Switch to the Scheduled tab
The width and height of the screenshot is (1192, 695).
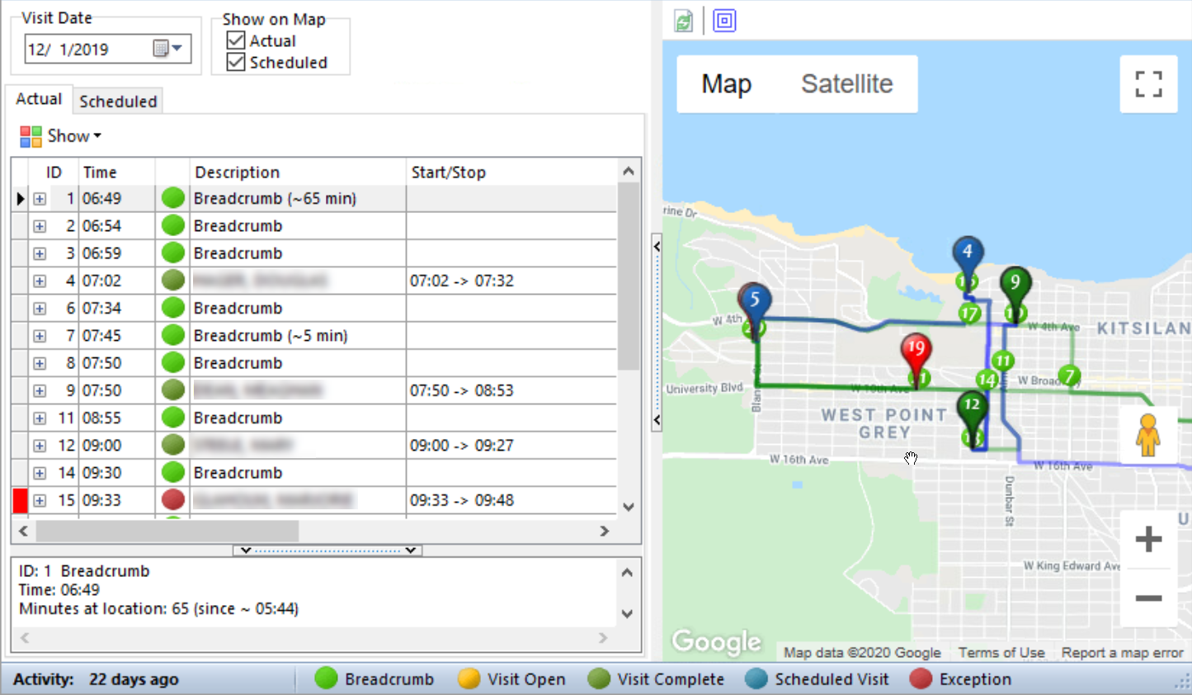(117, 101)
